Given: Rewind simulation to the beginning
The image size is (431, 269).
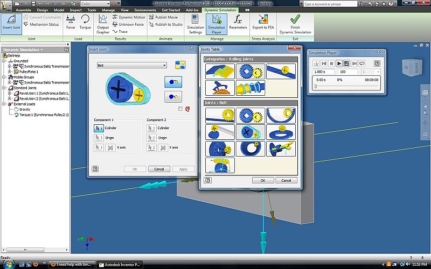Looking at the screenshot, I should tap(324, 63).
